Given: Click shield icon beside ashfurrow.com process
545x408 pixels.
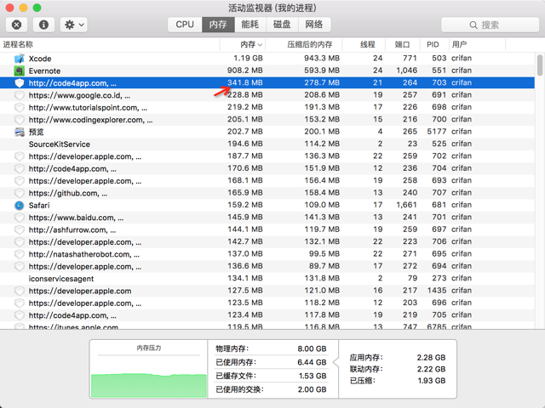Looking at the screenshot, I should pyautogui.click(x=20, y=229).
